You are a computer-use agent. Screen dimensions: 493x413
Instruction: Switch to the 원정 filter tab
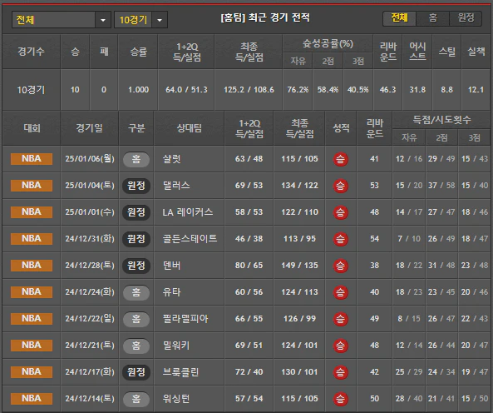(466, 18)
